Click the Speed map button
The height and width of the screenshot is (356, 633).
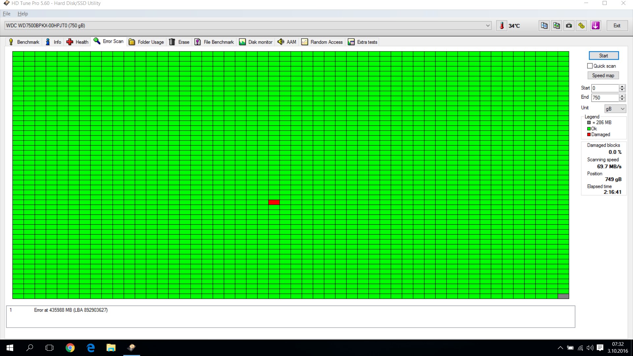click(x=603, y=75)
